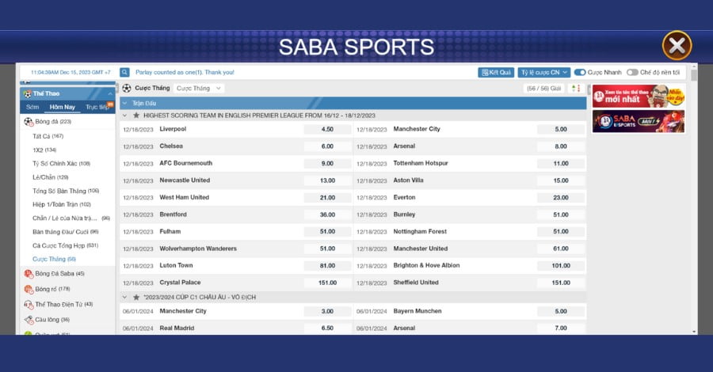Click the Bóng Đá Saba sport icon

coord(29,273)
